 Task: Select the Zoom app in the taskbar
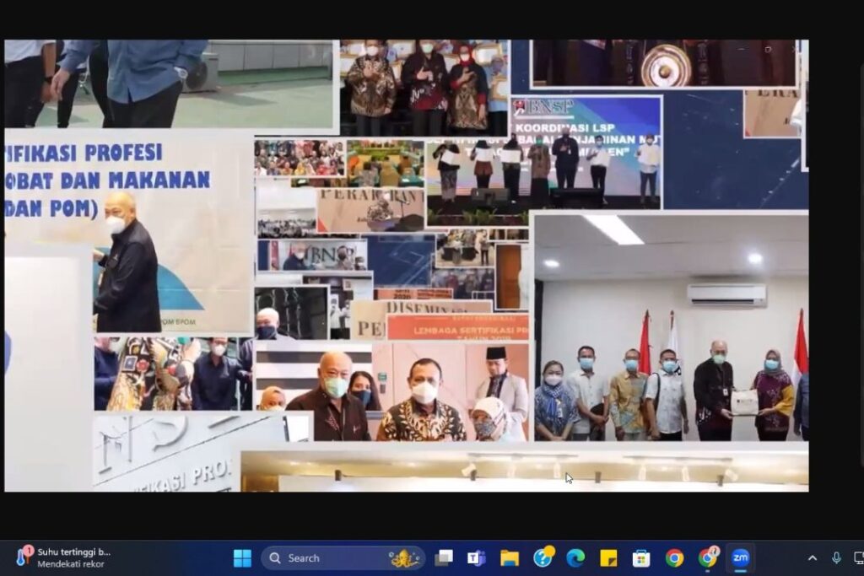[741, 558]
